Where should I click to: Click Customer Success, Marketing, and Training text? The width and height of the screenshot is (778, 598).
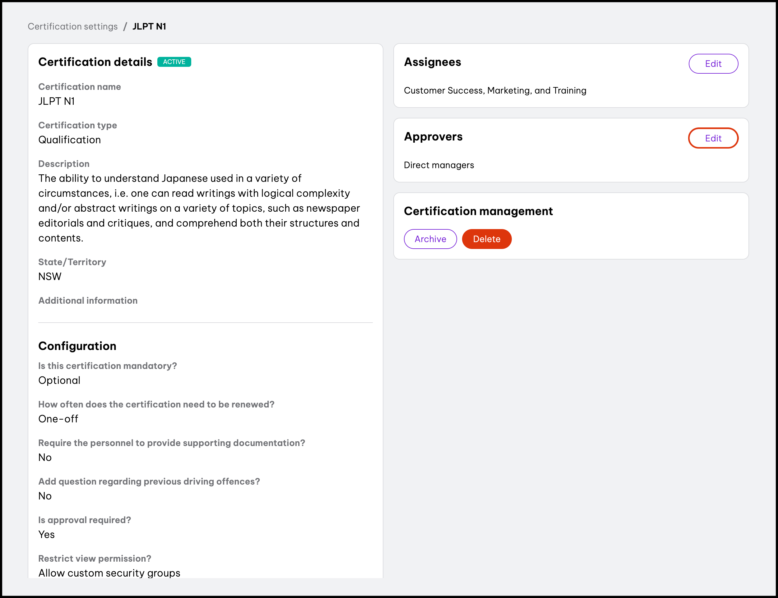[x=495, y=91]
